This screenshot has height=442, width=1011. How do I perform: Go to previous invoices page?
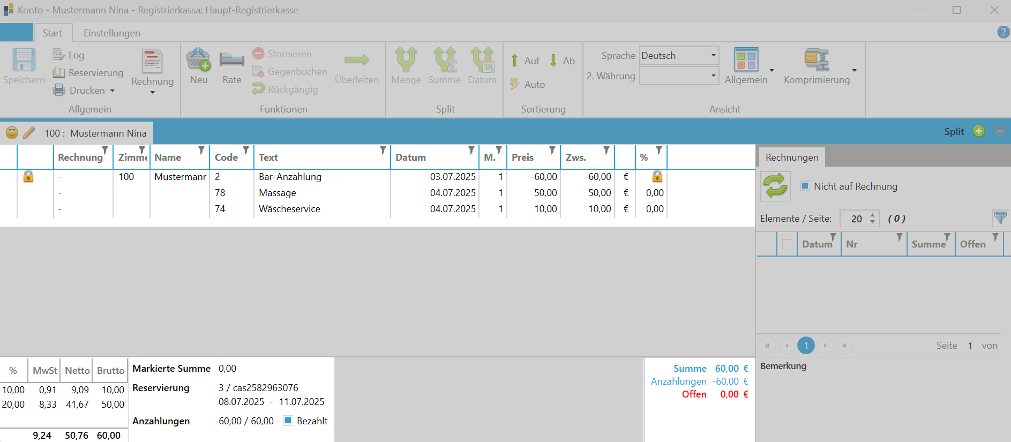tap(787, 346)
